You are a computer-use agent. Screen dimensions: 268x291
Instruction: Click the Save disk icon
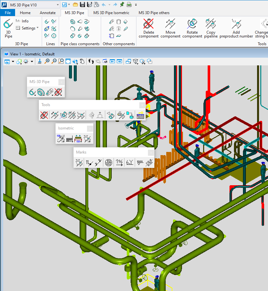(x=82, y=4)
